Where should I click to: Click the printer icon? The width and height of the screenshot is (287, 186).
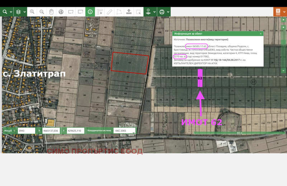(x=162, y=11)
